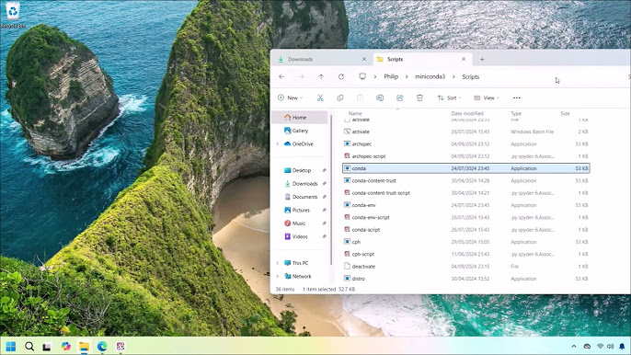This screenshot has height=355, width=631.
Task: Add a new tab with plus button
Action: pyautogui.click(x=482, y=59)
